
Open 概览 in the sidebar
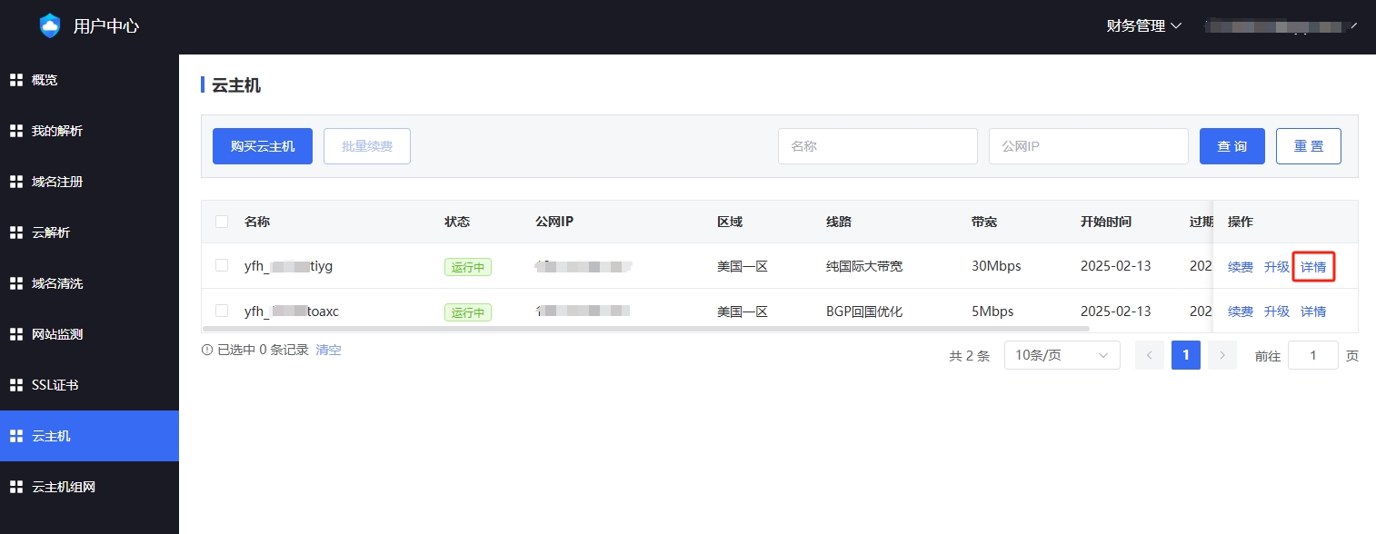[x=89, y=80]
